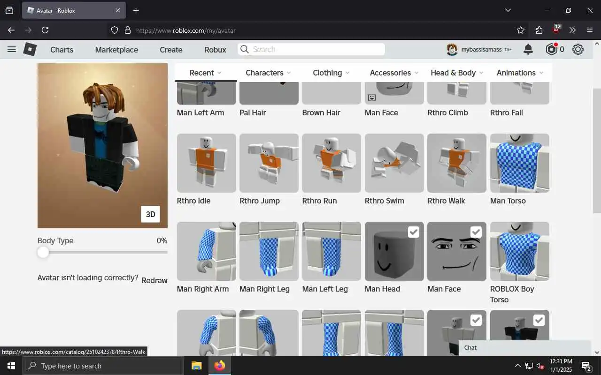
Task: Open the tracking protection shield icon
Action: tap(115, 30)
